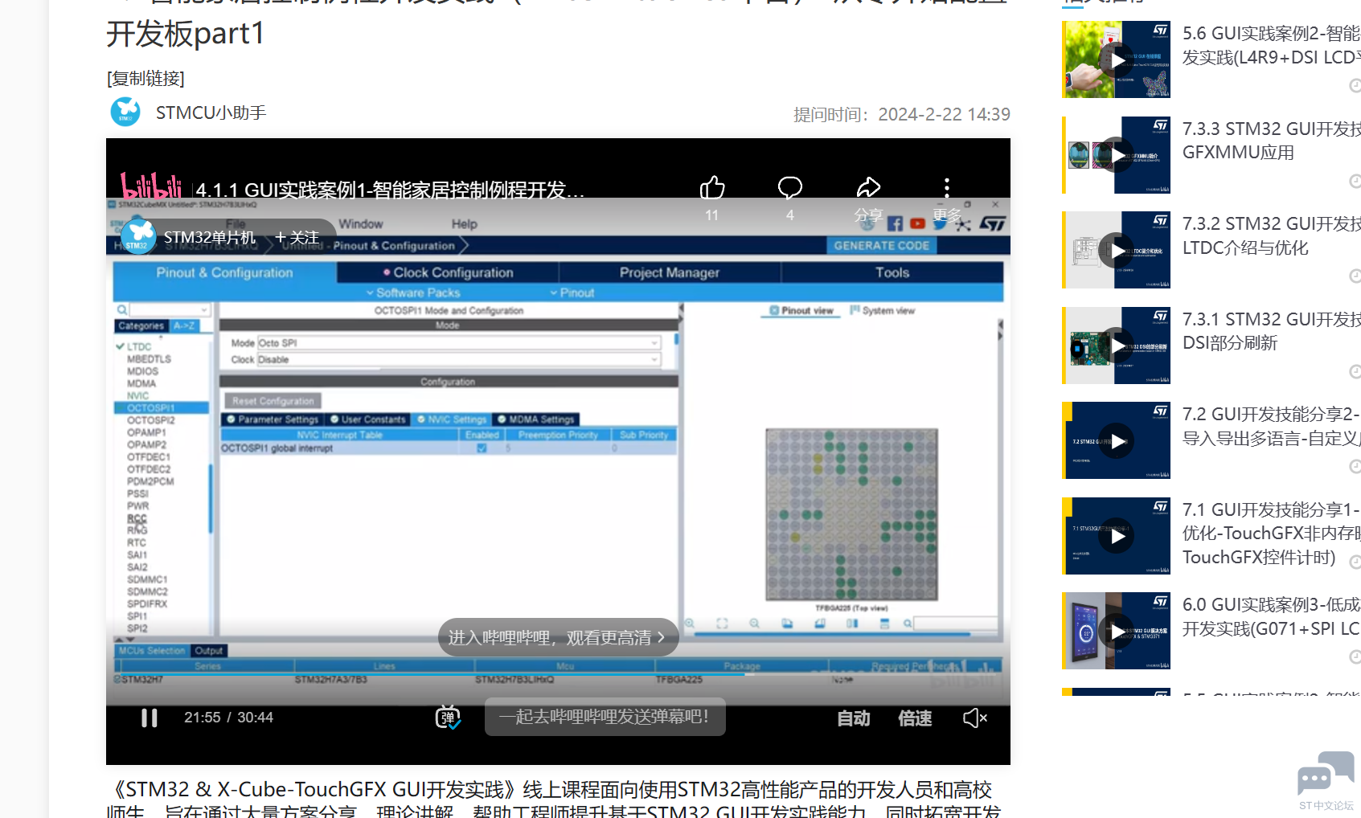Select OCTOSPI2 in the peripheral list
Viewport: 1361px width, 818px height.
coord(150,420)
